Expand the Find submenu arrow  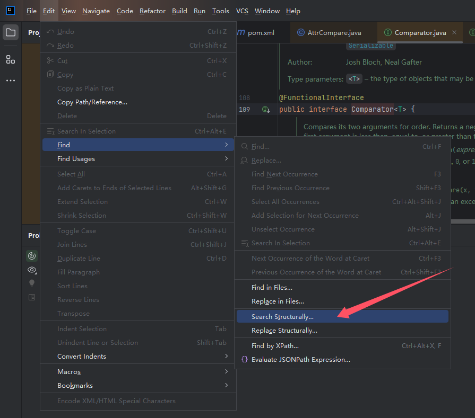coord(226,145)
